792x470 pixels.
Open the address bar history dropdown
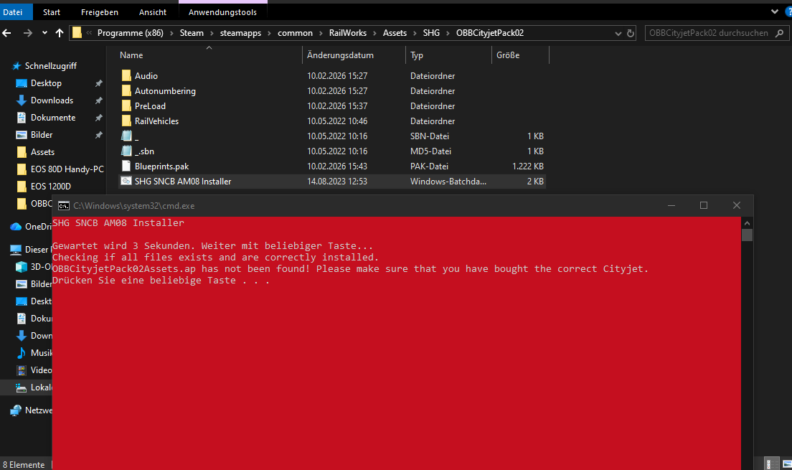[618, 33]
